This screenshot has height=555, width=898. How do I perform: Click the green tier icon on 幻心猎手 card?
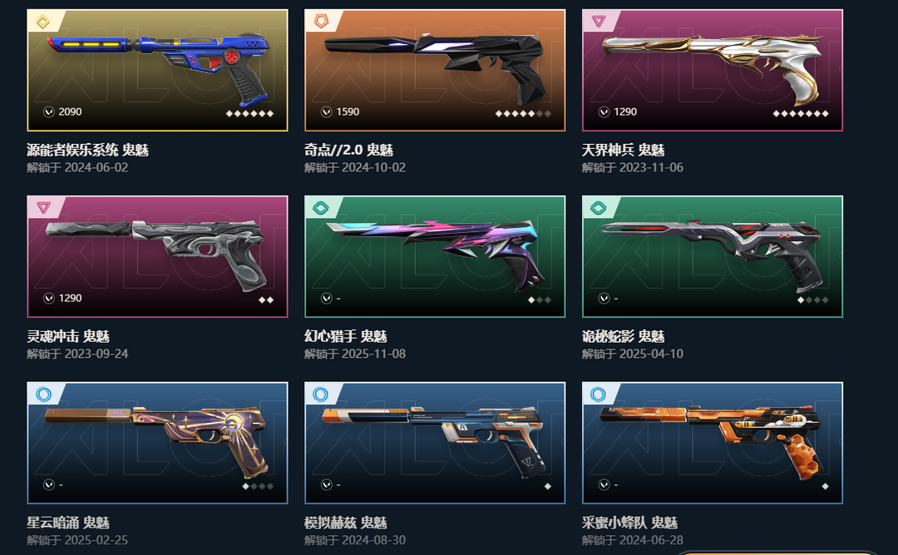tap(321, 207)
